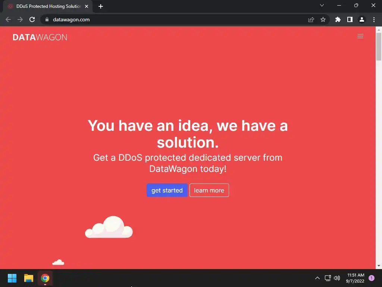The height and width of the screenshot is (287, 382).
Task: Click the DataWagon logo
Action: point(40,37)
